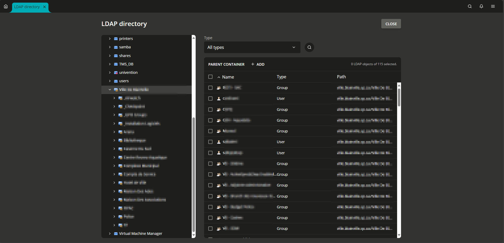
Task: Click the PARENT CONTAINER button
Action: click(226, 64)
